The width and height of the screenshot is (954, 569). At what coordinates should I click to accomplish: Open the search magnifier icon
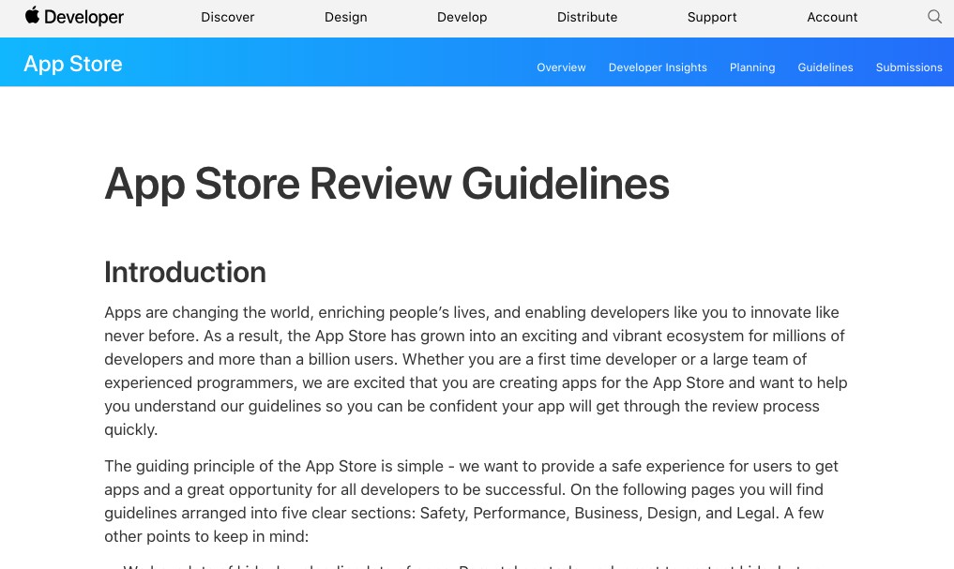click(934, 17)
